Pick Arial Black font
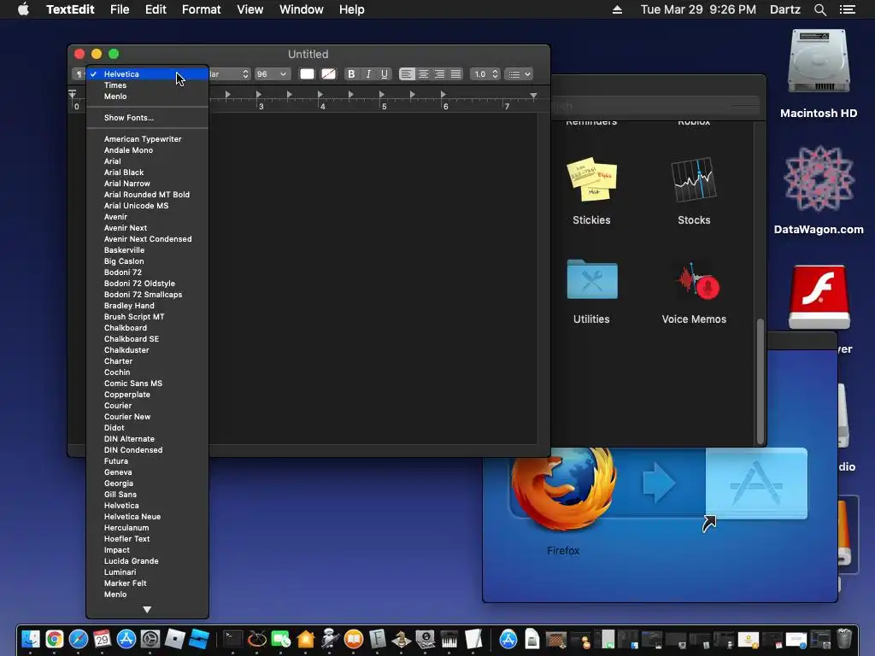This screenshot has width=875, height=656. (x=147, y=173)
